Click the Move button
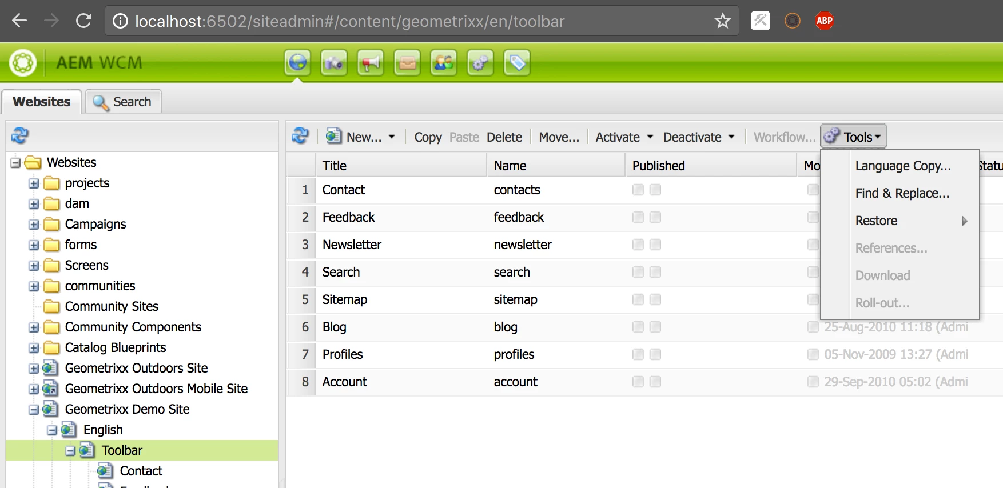Screen dimensions: 1003x488 coord(559,137)
